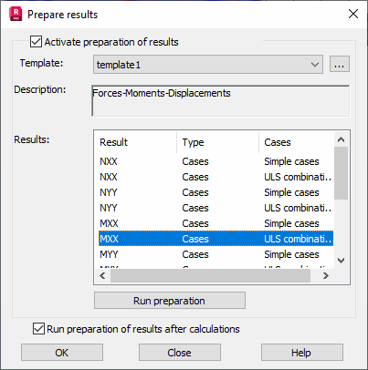This screenshot has width=368, height=370.
Task: Click the Cases column header
Action: [x=297, y=142]
